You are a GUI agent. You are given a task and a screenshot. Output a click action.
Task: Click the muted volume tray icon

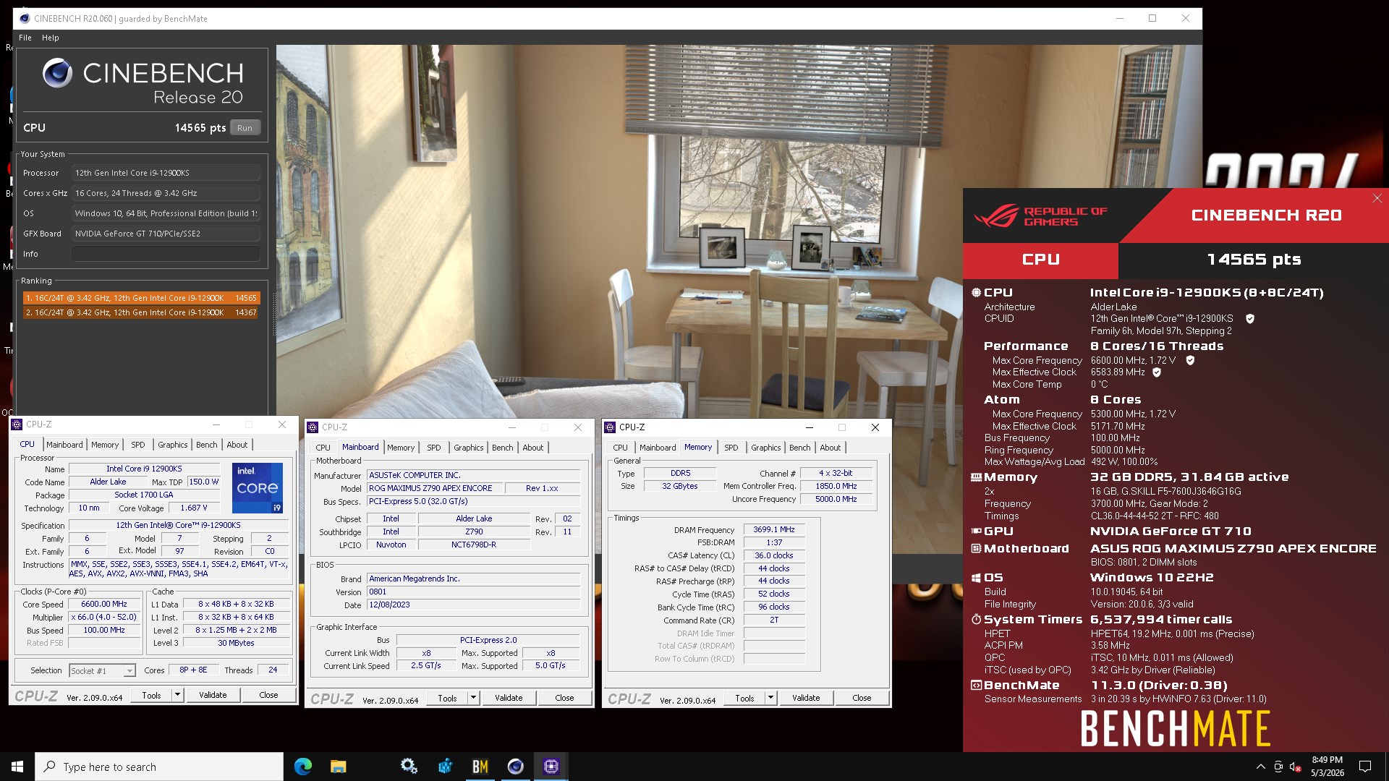click(x=1296, y=767)
